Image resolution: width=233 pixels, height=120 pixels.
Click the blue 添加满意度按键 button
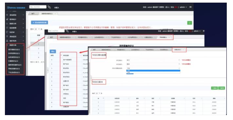(40, 23)
